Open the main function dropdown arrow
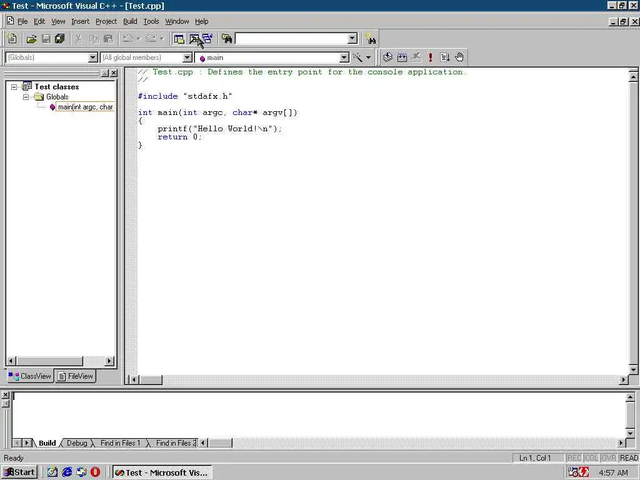This screenshot has width=640, height=480. coord(344,57)
